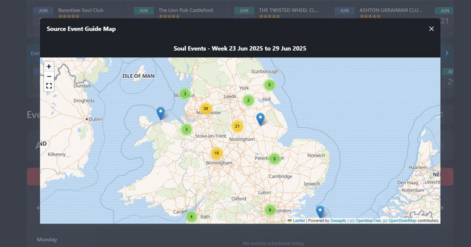This screenshot has width=471, height=247.
Task: Click the Cambridge label on the map
Action: pyautogui.click(x=280, y=177)
